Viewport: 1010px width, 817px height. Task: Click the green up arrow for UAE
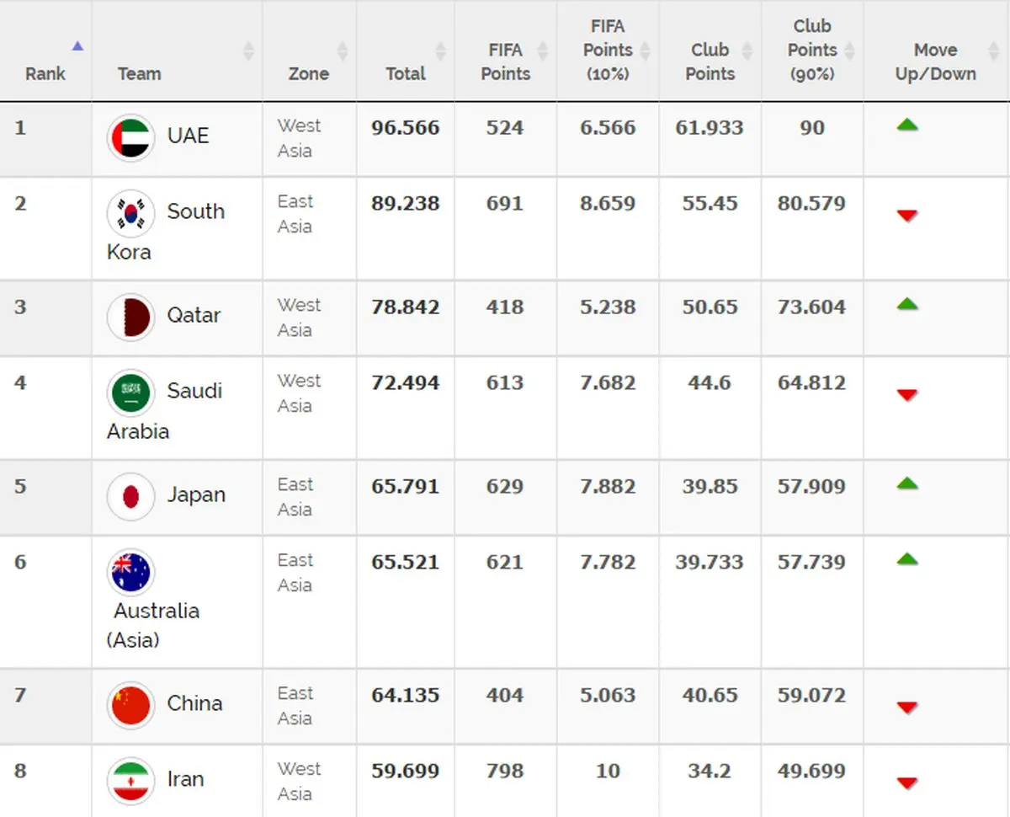906,126
